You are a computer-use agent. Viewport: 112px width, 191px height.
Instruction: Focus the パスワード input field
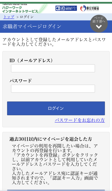coord(53,88)
